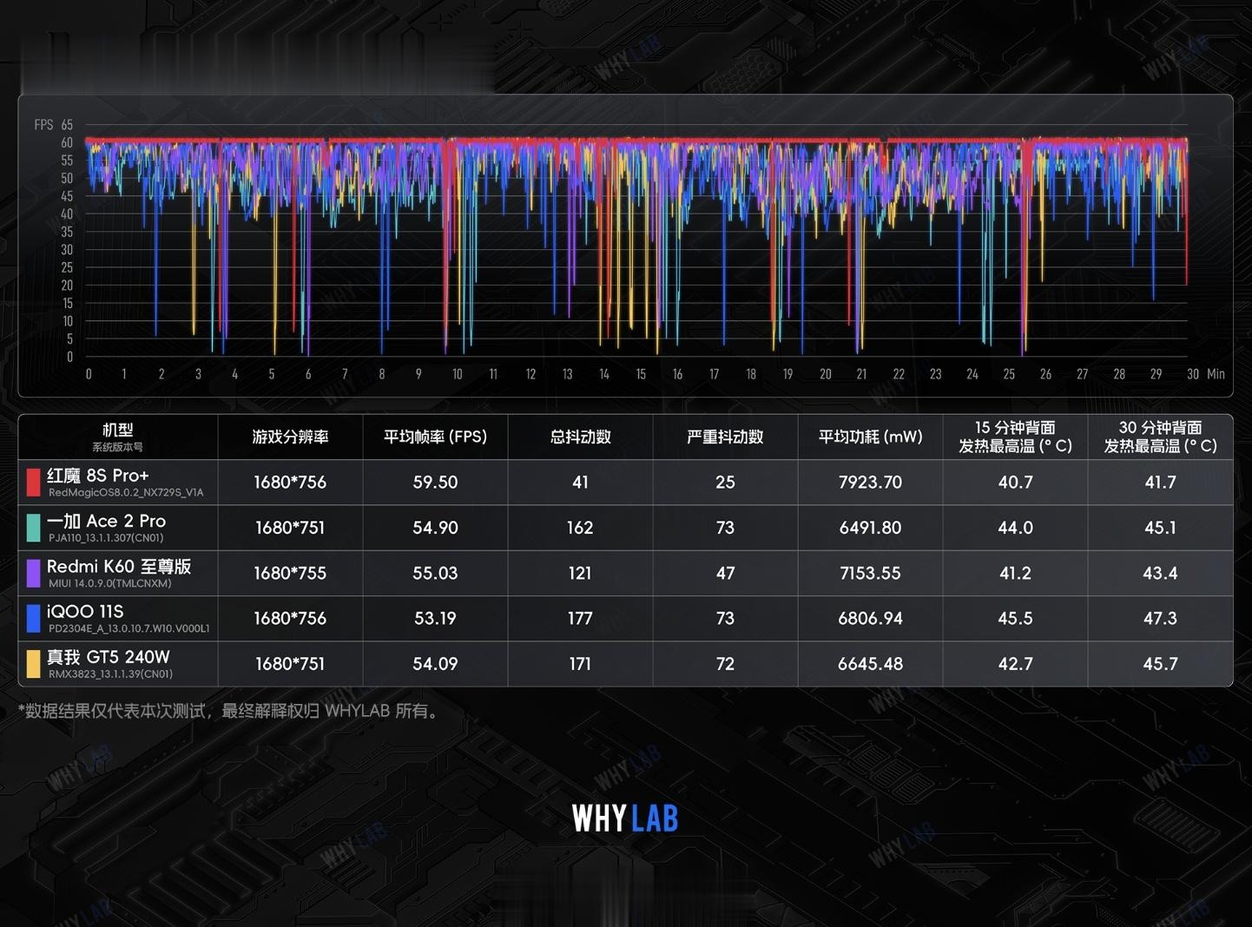Click 1680*751 in the 真我 GT5 240W row

[x=290, y=664]
